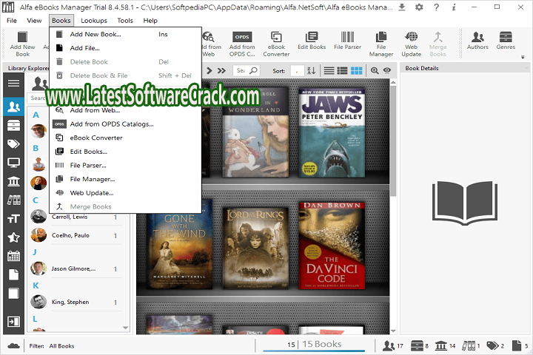
Task: Select the blank book icon in sidebar
Action: (13, 293)
